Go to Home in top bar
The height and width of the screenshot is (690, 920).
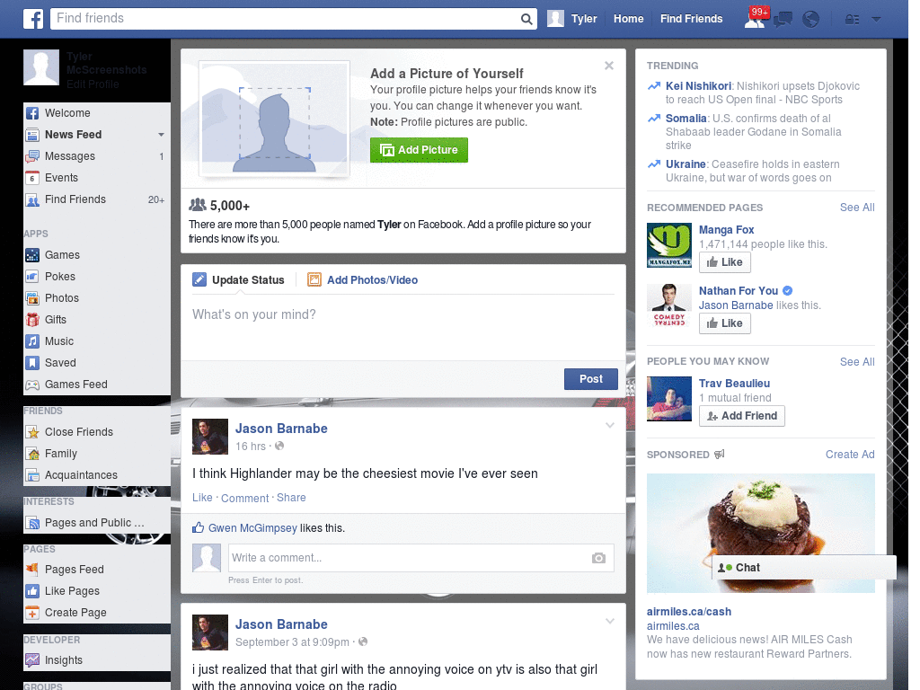pos(628,19)
